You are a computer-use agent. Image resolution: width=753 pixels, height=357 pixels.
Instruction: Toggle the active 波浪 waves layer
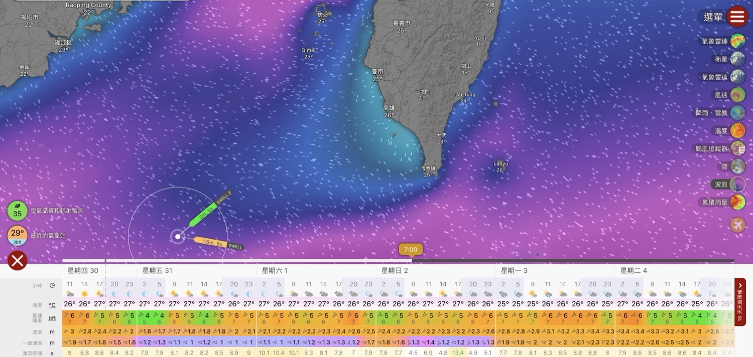point(737,184)
